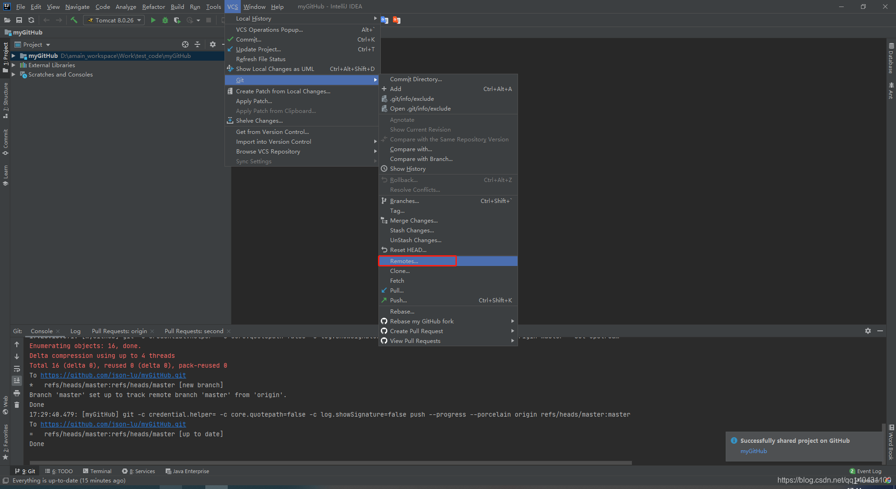Open the second github.com/json-lu/myGitHub.git link
Image resolution: width=896 pixels, height=489 pixels.
point(113,425)
